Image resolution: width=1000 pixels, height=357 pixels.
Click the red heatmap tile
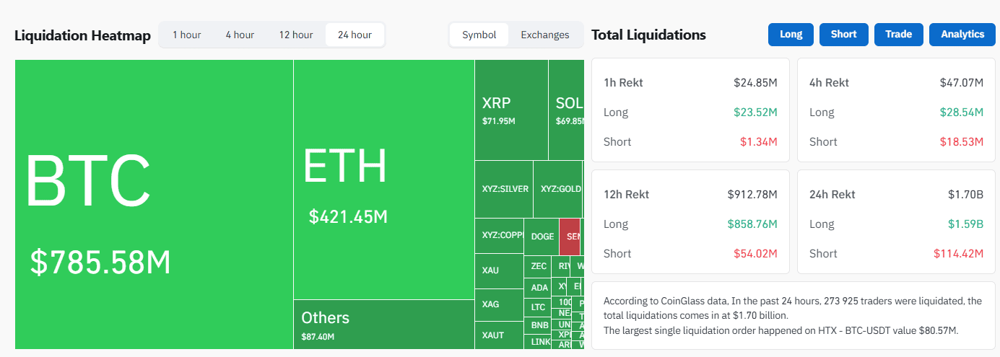570,237
